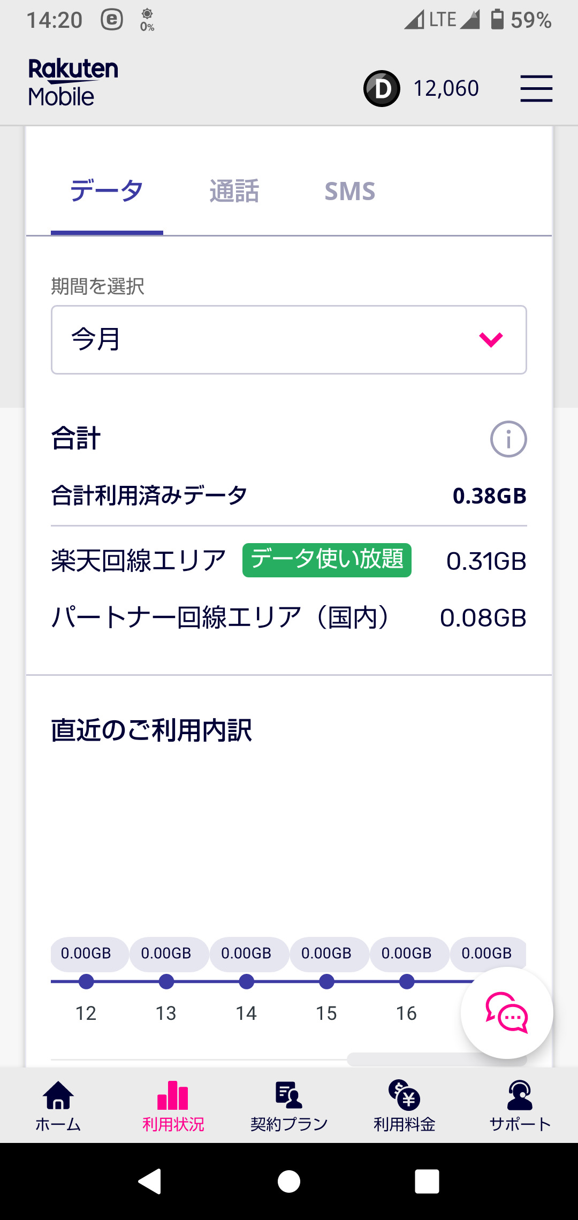This screenshot has width=578, height=1220.
Task: Select day 14 point on usage chart
Action: point(246,981)
